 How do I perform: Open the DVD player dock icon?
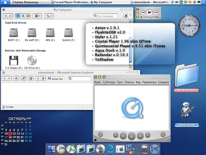[x=100, y=149]
